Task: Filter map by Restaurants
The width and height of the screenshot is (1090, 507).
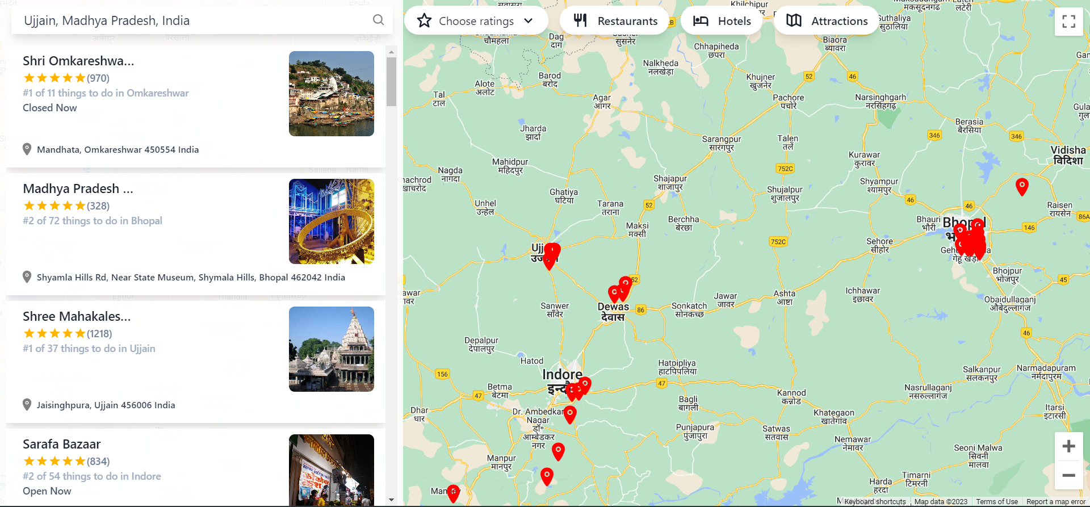Action: (x=614, y=21)
